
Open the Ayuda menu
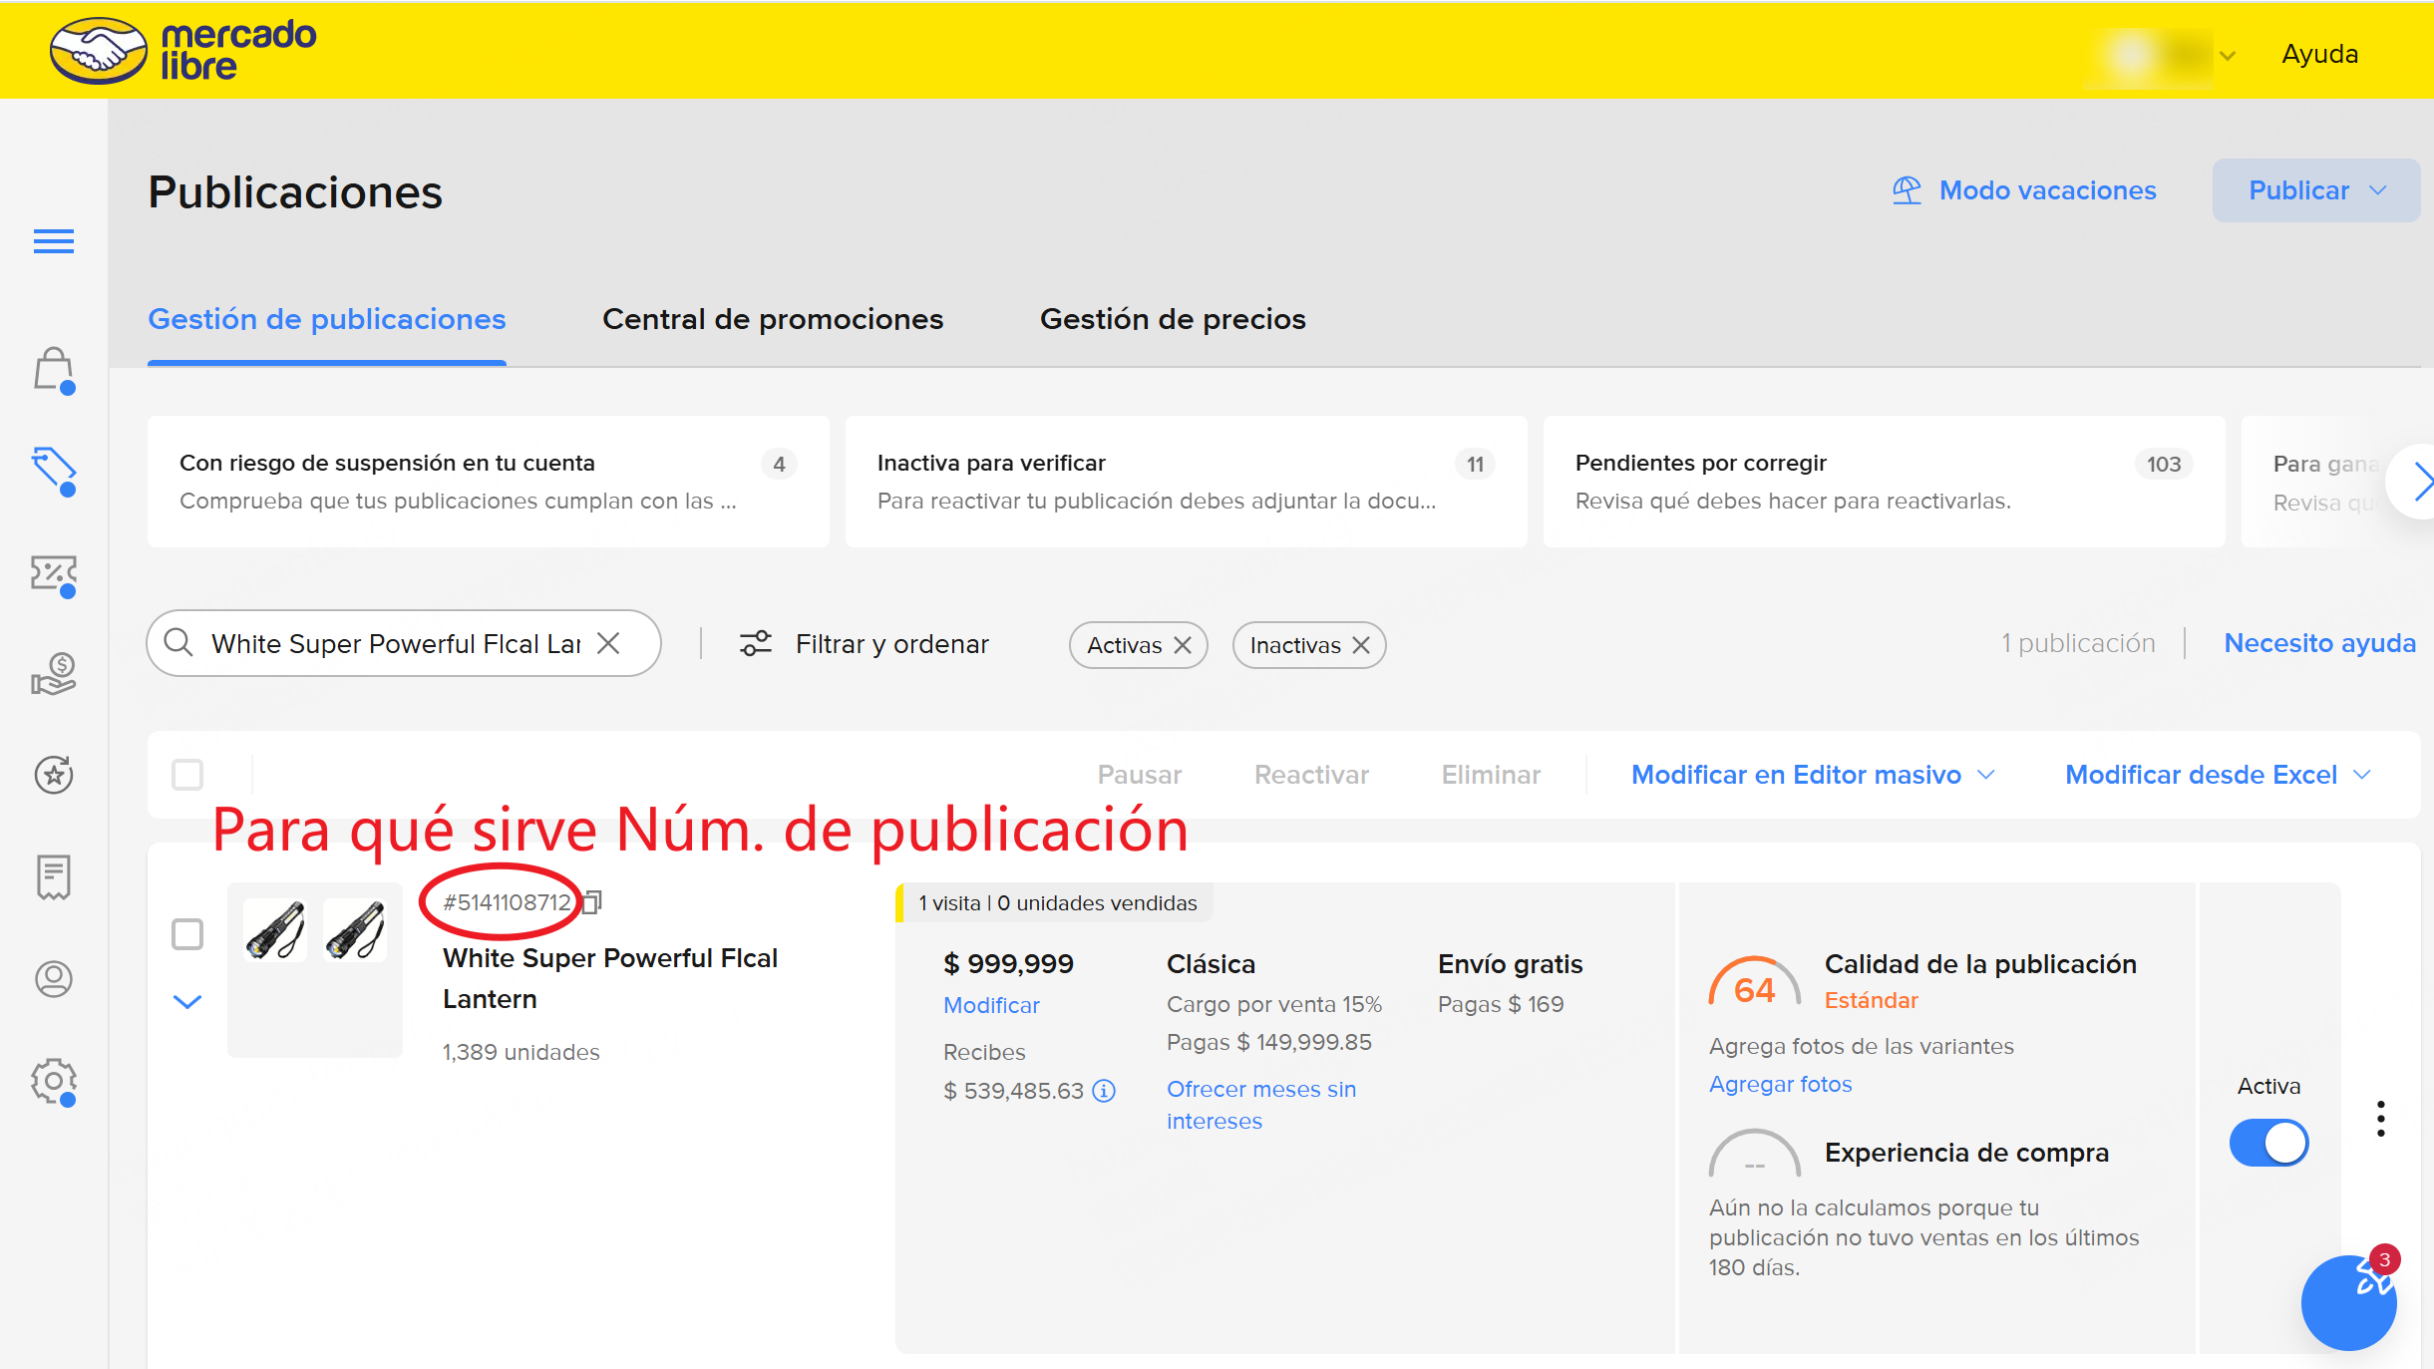pos(2319,54)
